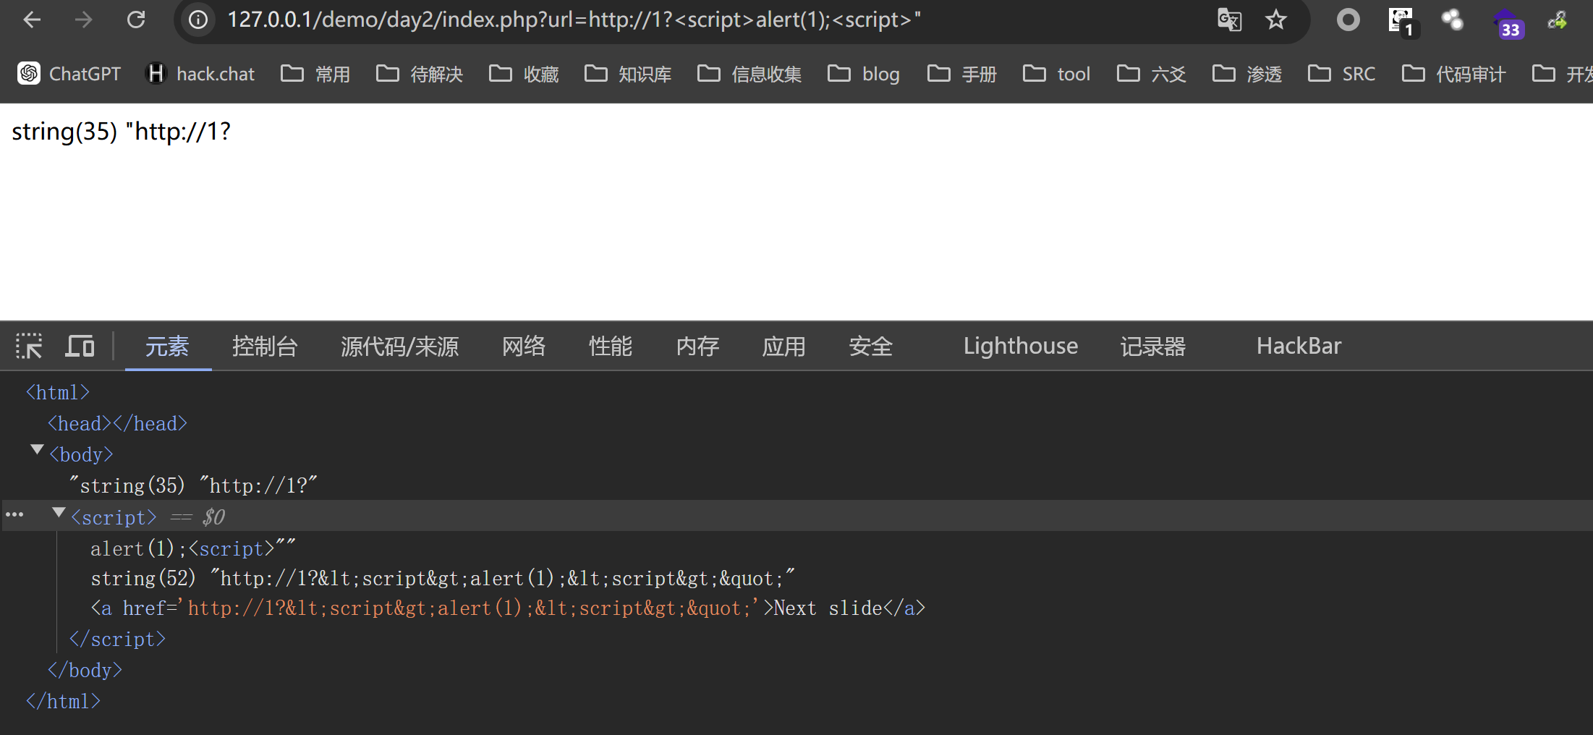This screenshot has width=1593, height=735.
Task: Switch to 网络 Network tab
Action: click(524, 346)
